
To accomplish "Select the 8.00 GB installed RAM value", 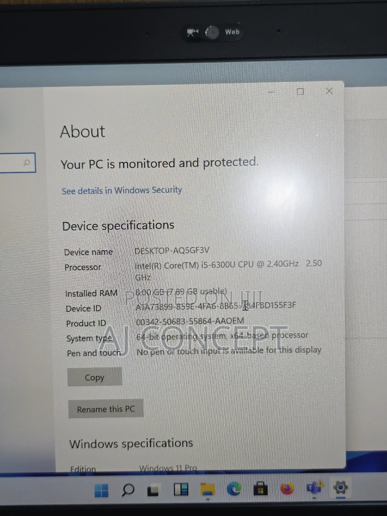I will pos(181,292).
